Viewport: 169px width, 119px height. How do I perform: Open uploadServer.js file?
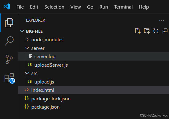[51, 65]
